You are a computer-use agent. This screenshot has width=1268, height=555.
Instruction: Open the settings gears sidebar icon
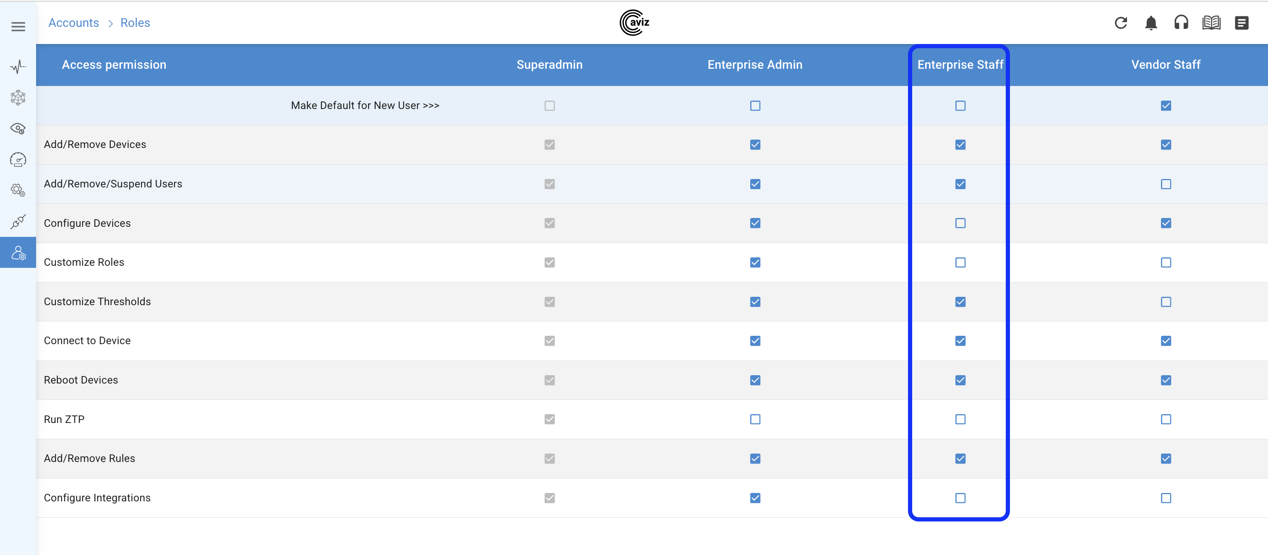pos(18,190)
